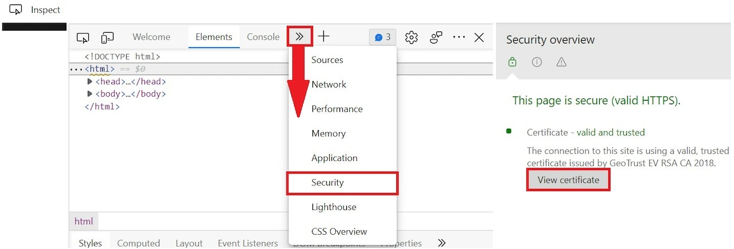Choose Network in the tools menu
The height and width of the screenshot is (249, 734).
[329, 84]
